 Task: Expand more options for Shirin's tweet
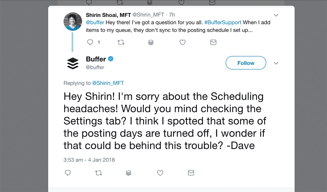click(276, 15)
